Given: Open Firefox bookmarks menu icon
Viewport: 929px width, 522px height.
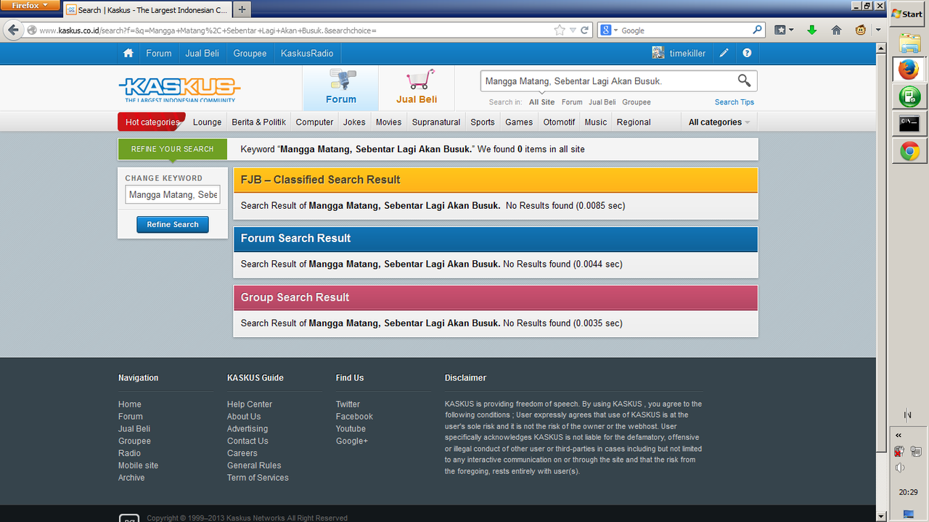Looking at the screenshot, I should [x=783, y=30].
